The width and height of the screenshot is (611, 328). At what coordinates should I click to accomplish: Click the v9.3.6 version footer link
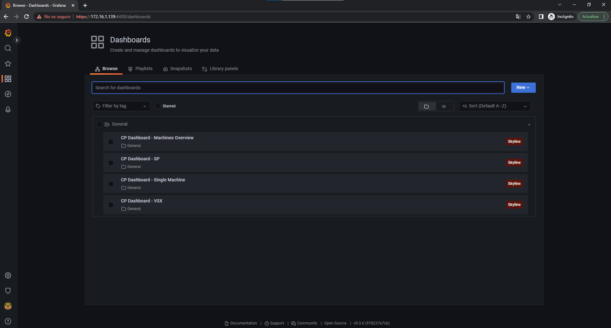click(371, 323)
